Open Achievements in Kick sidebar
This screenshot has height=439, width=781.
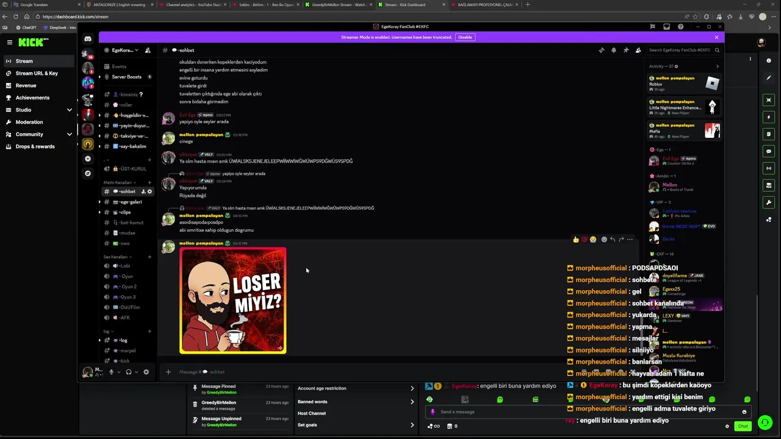tap(38, 98)
